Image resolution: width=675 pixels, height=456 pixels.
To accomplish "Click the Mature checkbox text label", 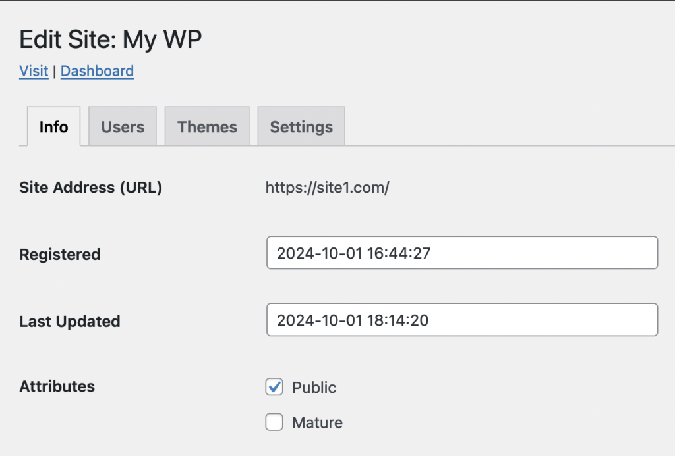I will [317, 423].
